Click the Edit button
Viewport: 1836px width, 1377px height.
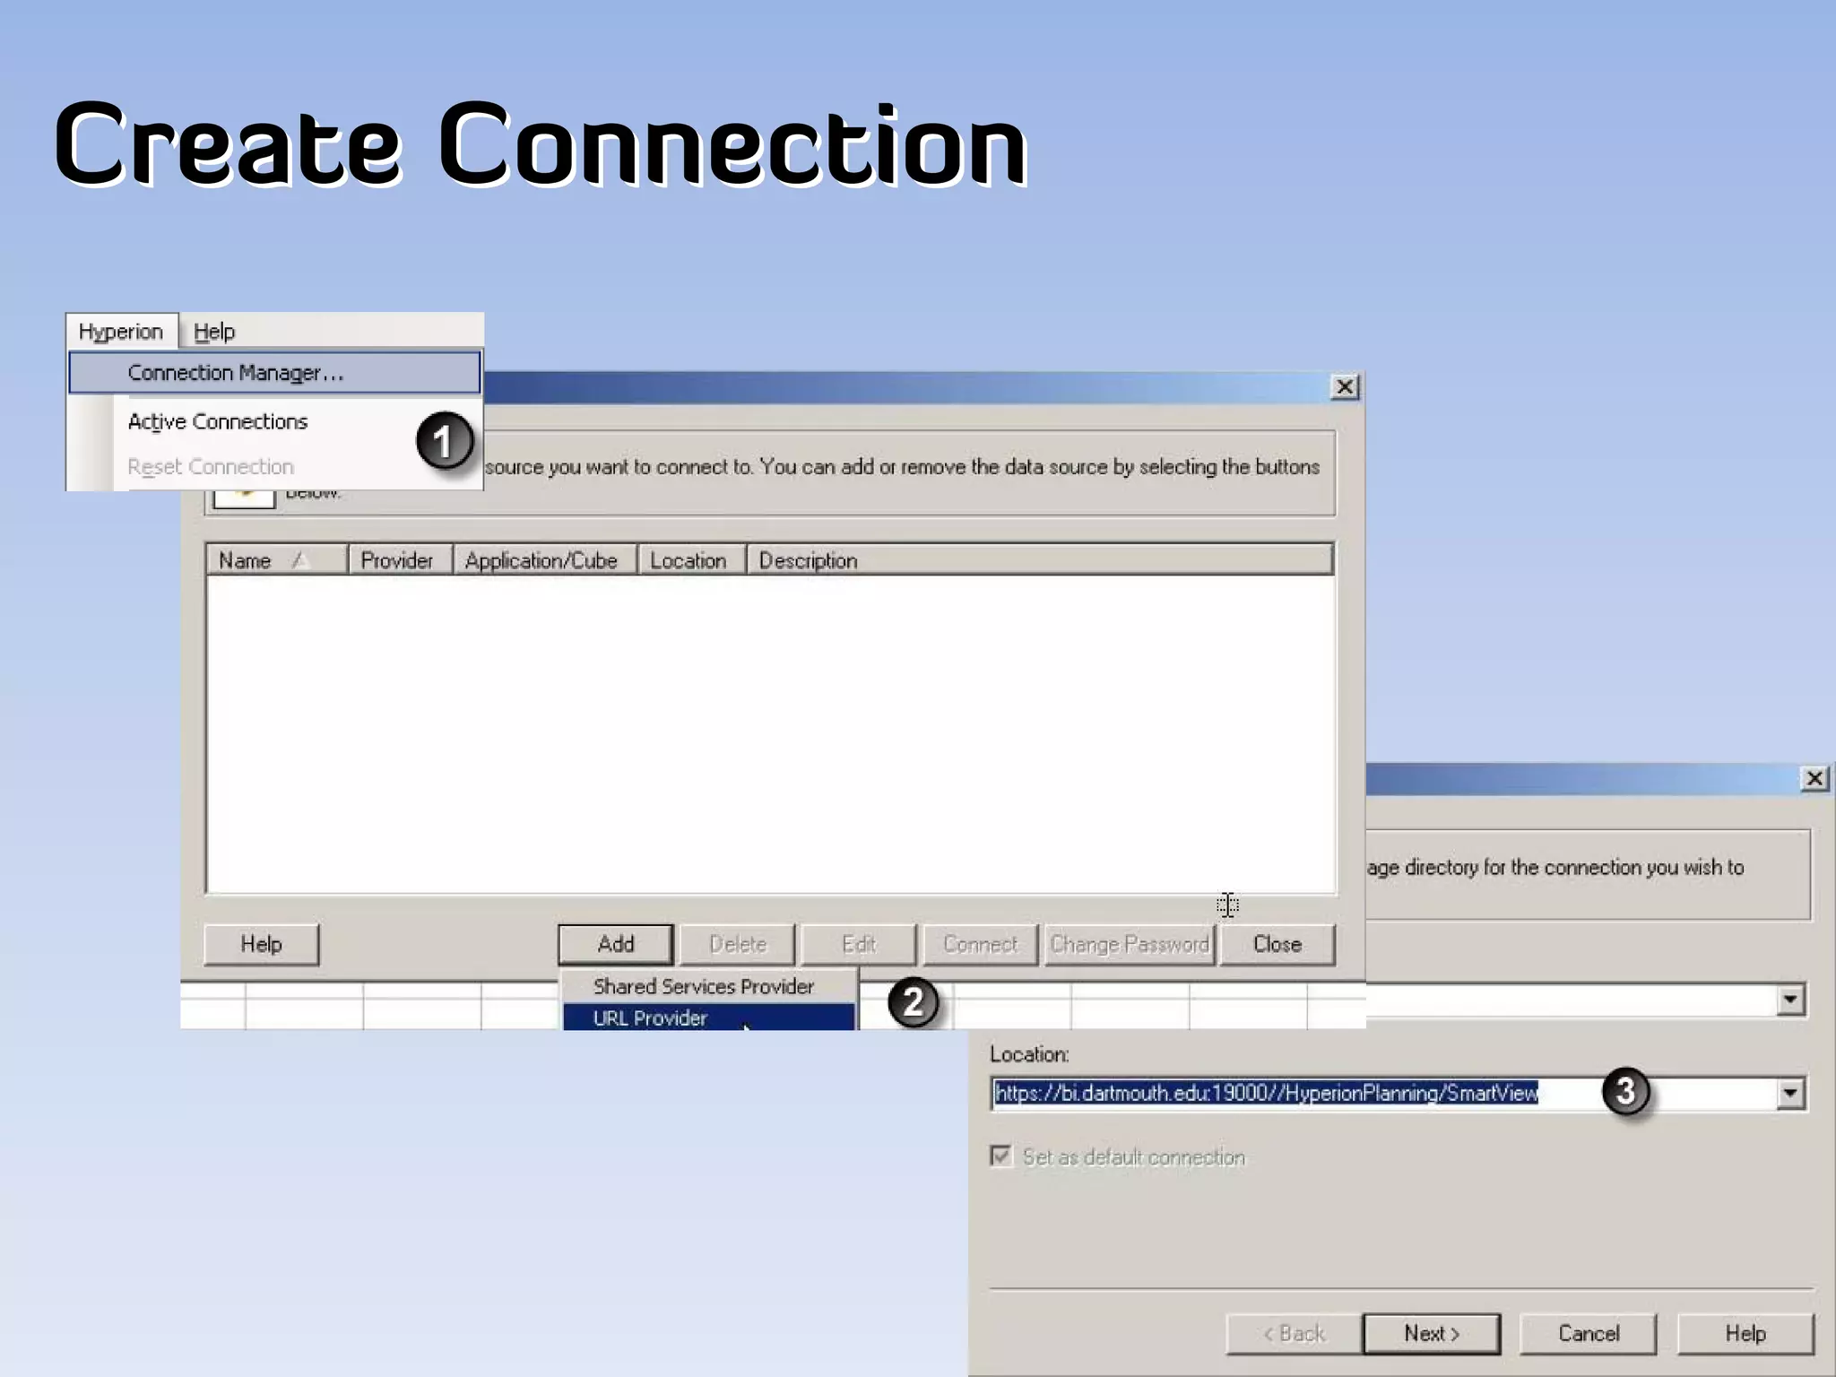point(859,944)
